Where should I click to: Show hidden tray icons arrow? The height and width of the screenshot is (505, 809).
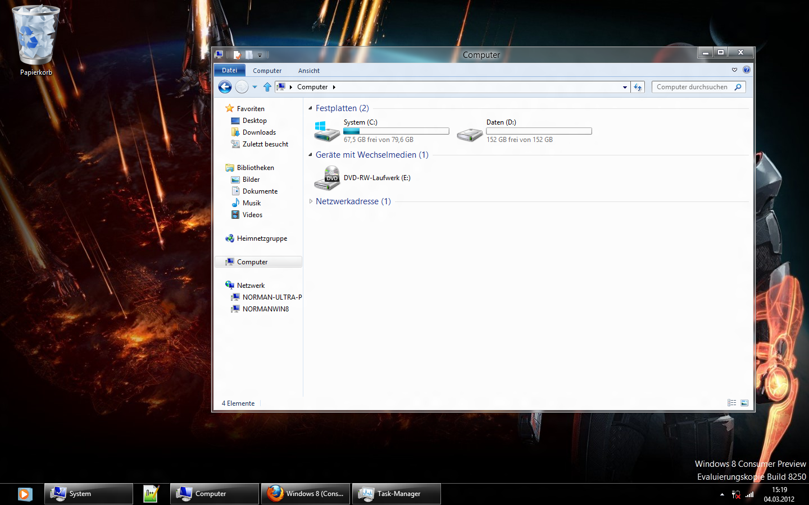pos(722,494)
